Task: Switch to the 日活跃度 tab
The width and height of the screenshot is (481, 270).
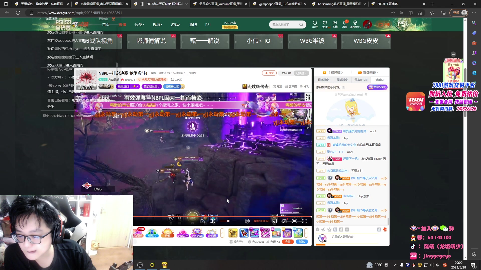Action: (x=323, y=80)
